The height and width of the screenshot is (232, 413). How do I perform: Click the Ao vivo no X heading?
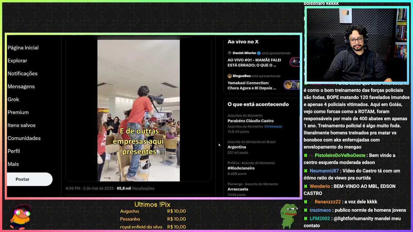[243, 42]
